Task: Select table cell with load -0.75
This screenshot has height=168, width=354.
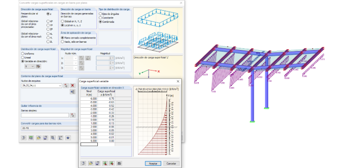Action: tap(106, 99)
